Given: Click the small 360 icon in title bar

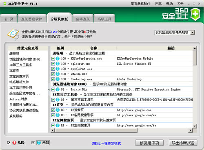Looking at the screenshot, I should tap(5, 4).
